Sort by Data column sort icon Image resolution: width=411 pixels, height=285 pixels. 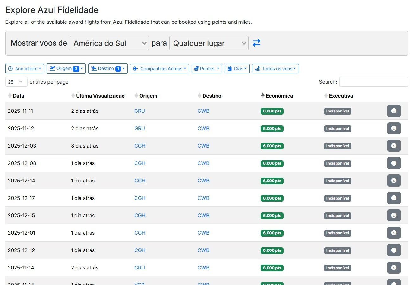[x=10, y=96]
